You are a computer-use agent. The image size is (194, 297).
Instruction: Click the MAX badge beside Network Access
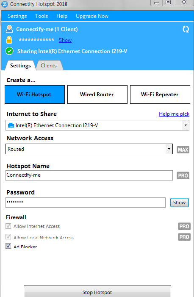point(183,150)
